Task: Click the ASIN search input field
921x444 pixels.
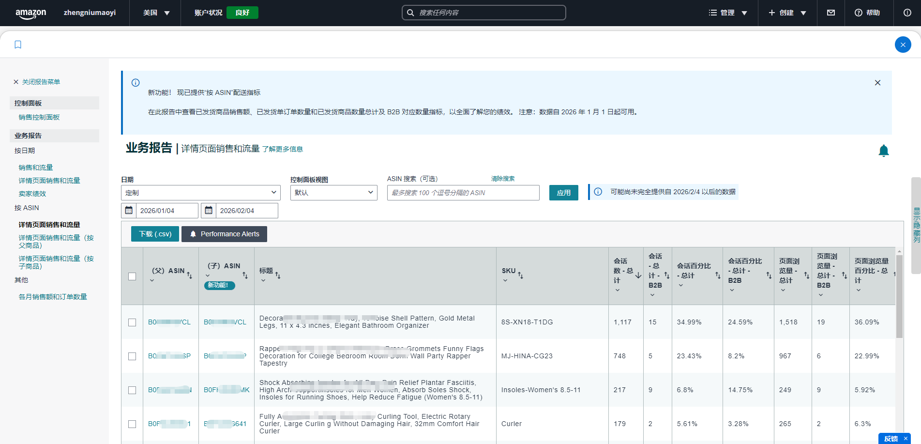Action: click(x=463, y=193)
